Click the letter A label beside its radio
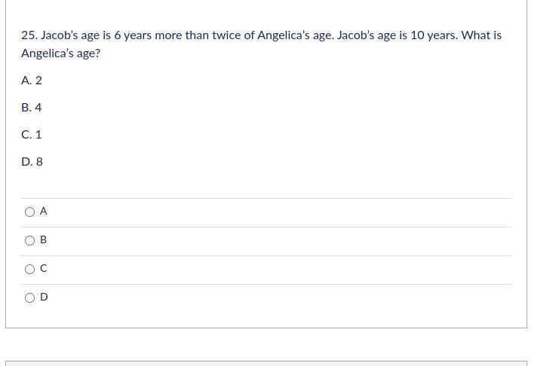The image size is (559, 366). click(x=43, y=212)
